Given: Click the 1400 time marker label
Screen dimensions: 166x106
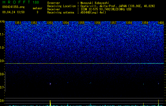Looking at the screenshot, I should coord(161,23).
